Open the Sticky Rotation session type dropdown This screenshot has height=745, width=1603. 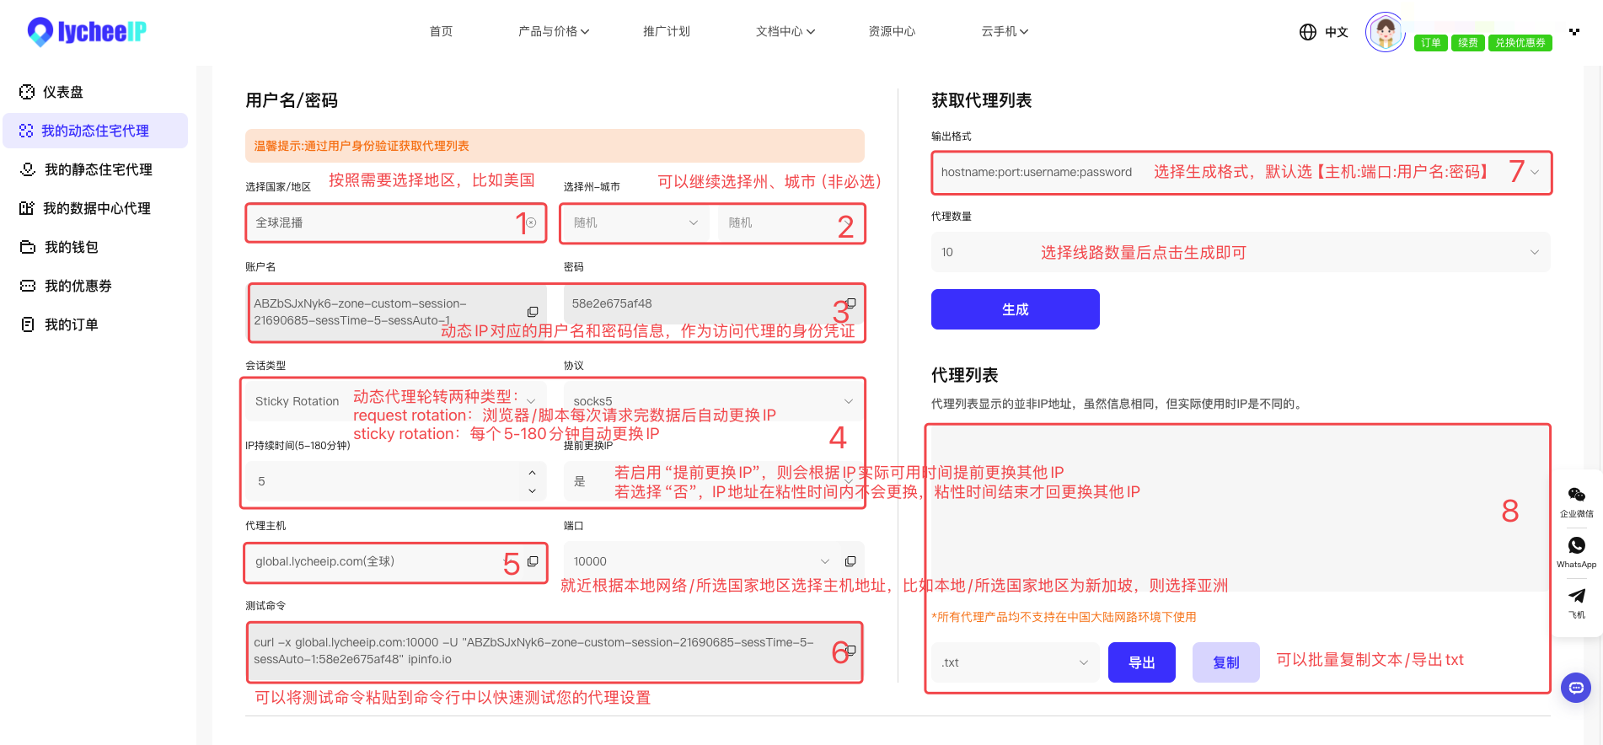pyautogui.click(x=396, y=401)
